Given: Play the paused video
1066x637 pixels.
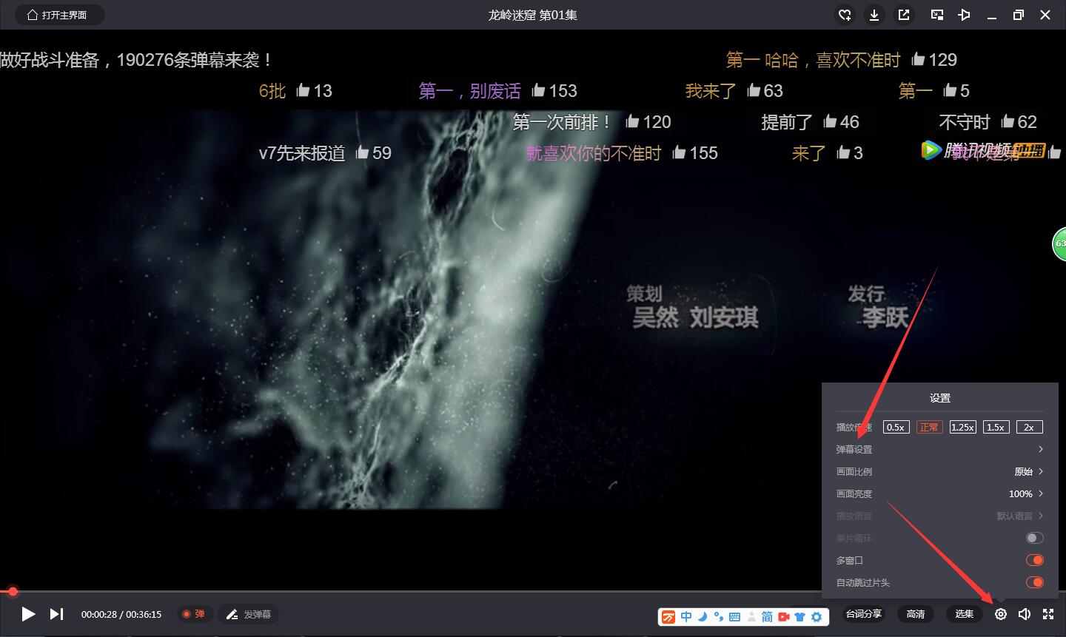Looking at the screenshot, I should tap(28, 614).
